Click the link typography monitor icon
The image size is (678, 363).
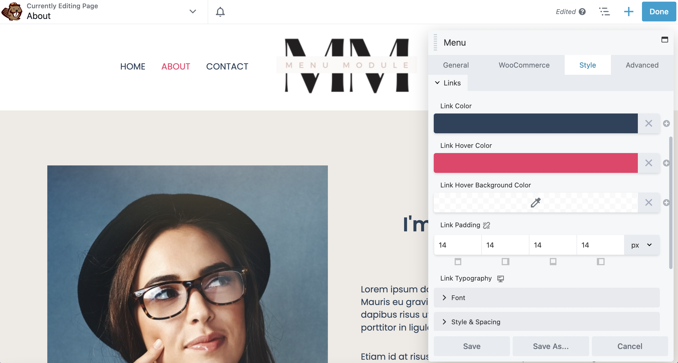tap(501, 278)
